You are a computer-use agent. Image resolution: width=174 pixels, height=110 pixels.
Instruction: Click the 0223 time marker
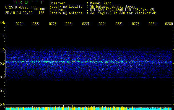pyautogui.click(x=52, y=24)
